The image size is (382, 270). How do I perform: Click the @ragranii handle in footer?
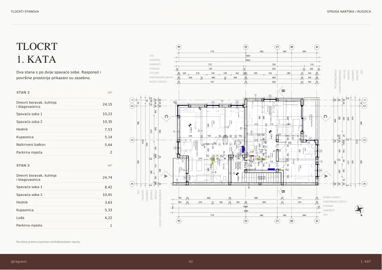(x=19, y=261)
